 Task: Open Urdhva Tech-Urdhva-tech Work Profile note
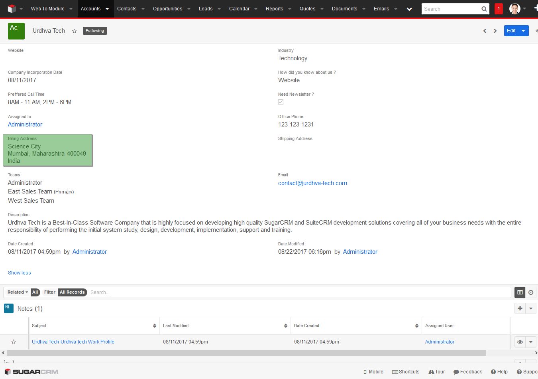pos(73,342)
